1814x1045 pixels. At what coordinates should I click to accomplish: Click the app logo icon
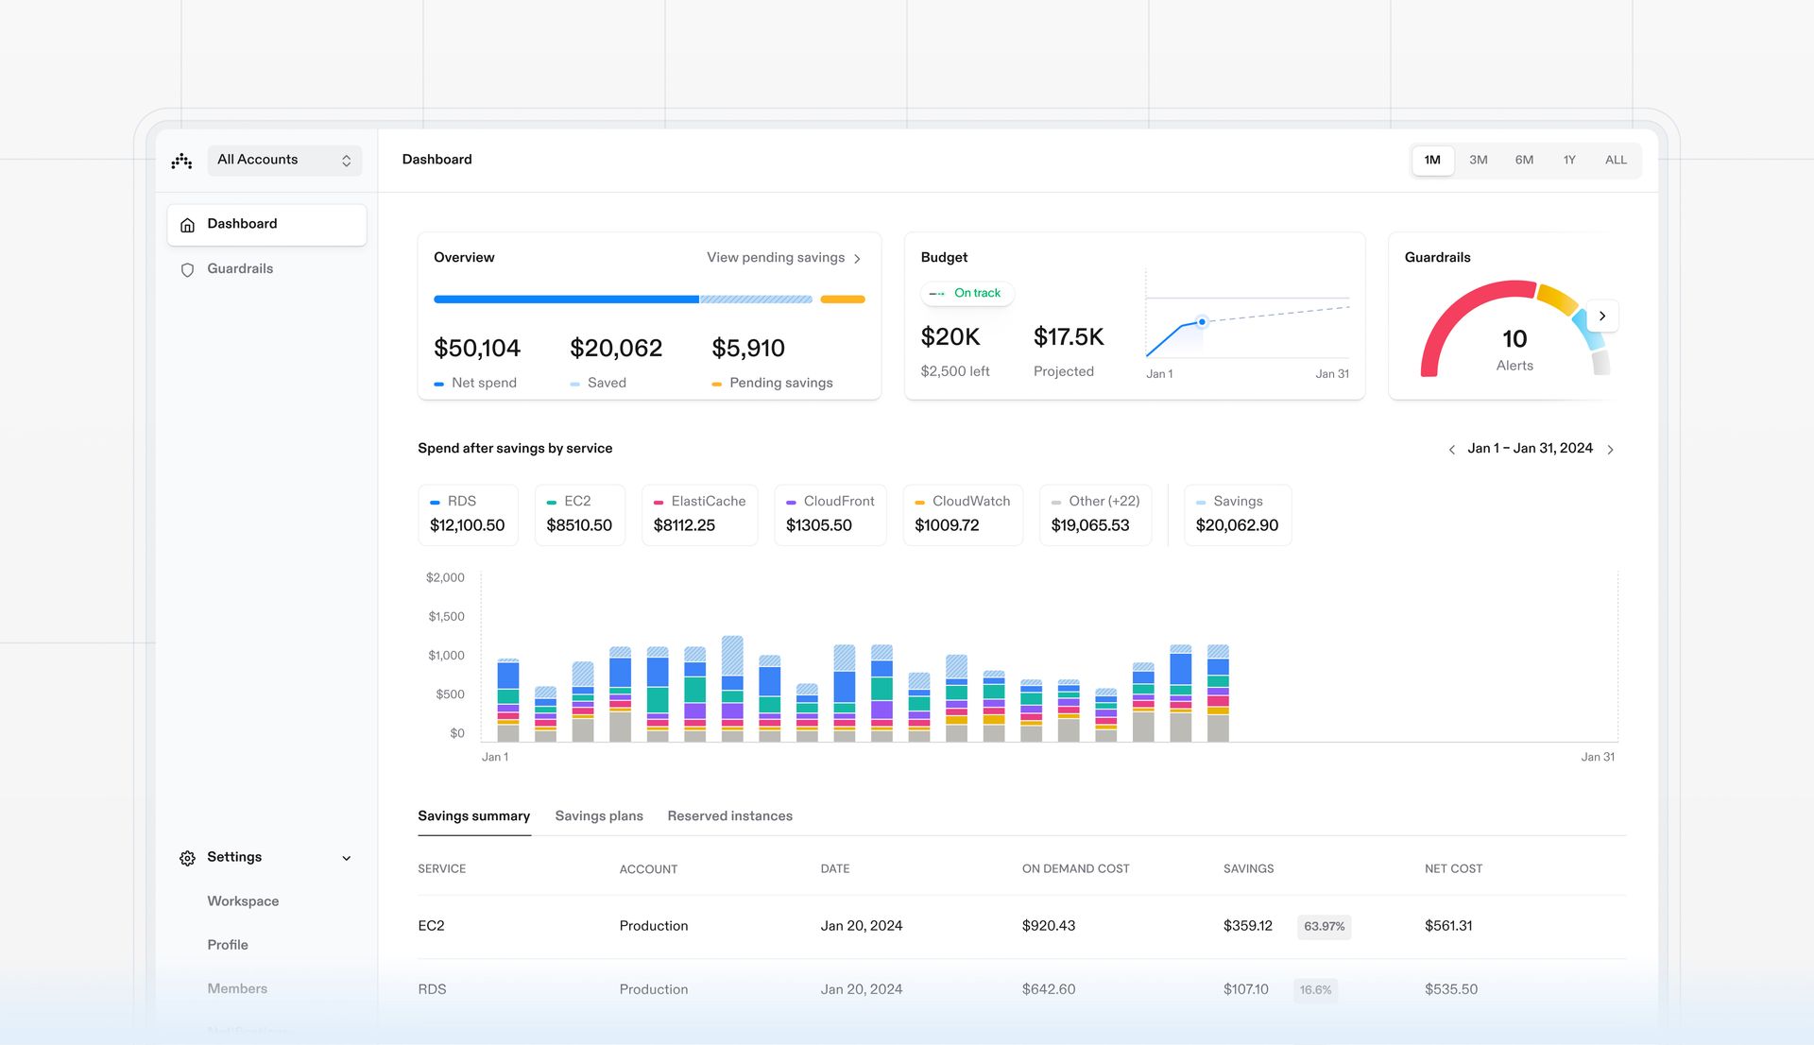[181, 161]
